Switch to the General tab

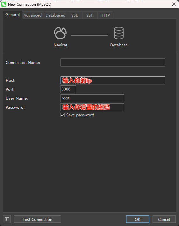point(12,15)
